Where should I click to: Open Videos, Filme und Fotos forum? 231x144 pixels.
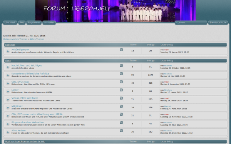click(25, 98)
